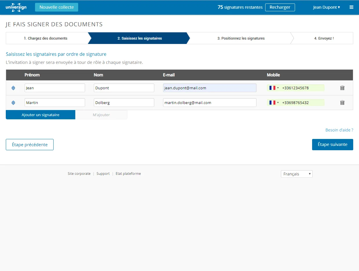The width and height of the screenshot is (359, 271).
Task: Open the Jean Dupont account menu
Action: pos(327,7)
